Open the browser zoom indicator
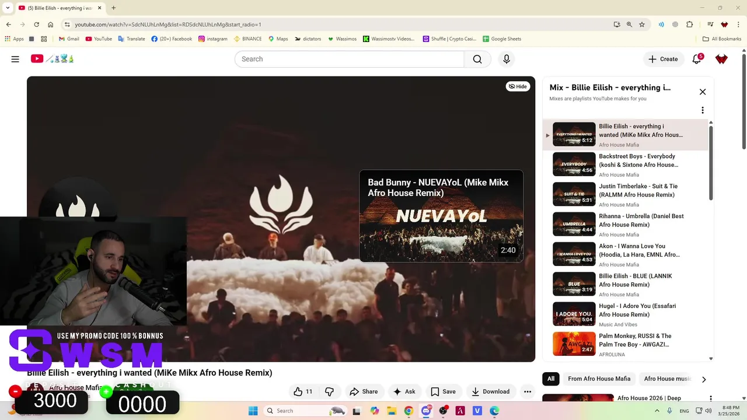This screenshot has width=747, height=420. (x=629, y=24)
